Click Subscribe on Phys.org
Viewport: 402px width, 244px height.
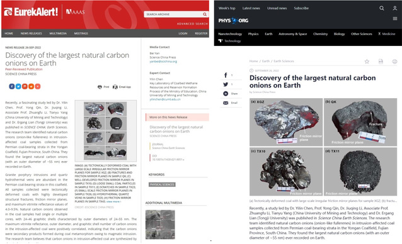click(x=301, y=8)
